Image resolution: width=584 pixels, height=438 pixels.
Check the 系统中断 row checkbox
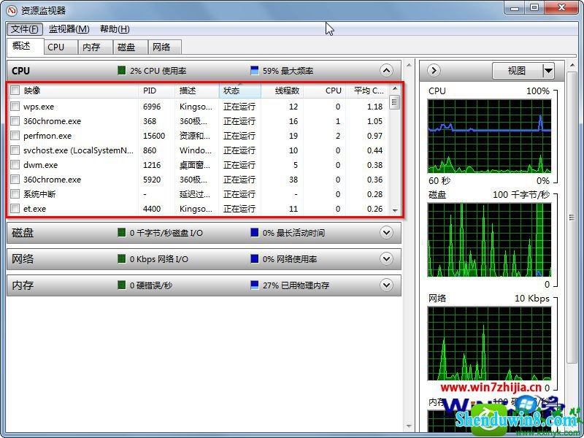click(x=15, y=194)
